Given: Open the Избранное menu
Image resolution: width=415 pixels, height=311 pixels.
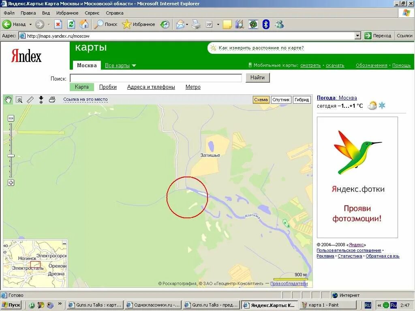Looking at the screenshot, I should coord(67,13).
